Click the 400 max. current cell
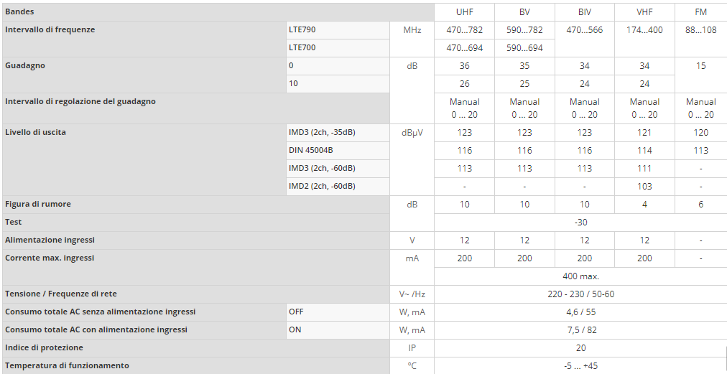Screen dimensions: 727x374 580,276
